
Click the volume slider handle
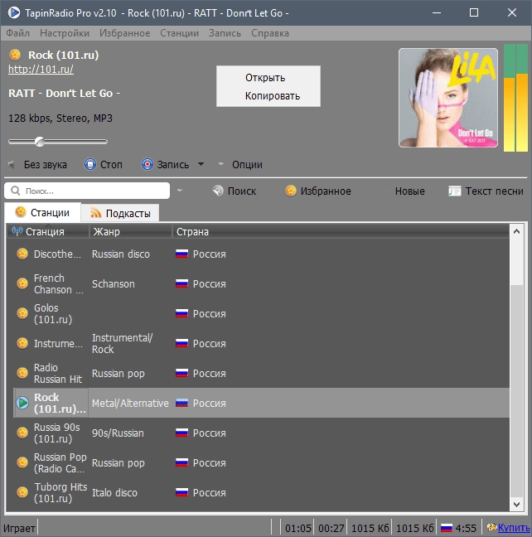pyautogui.click(x=40, y=142)
